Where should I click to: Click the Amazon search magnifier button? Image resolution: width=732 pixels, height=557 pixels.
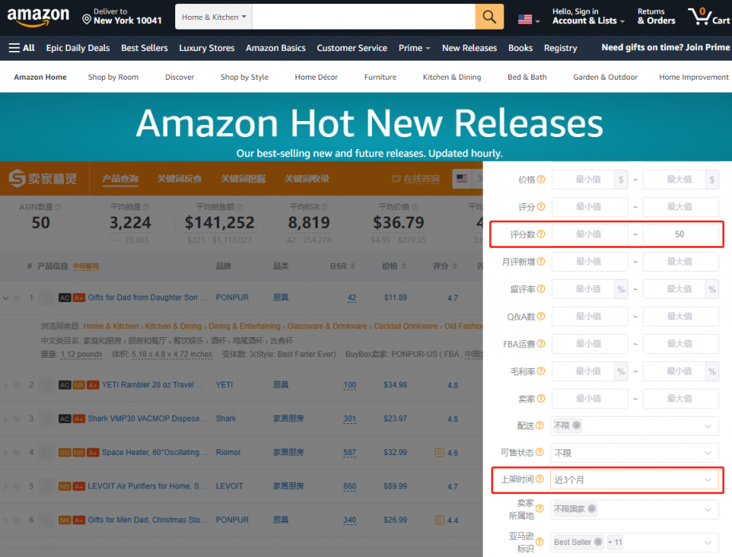489,17
